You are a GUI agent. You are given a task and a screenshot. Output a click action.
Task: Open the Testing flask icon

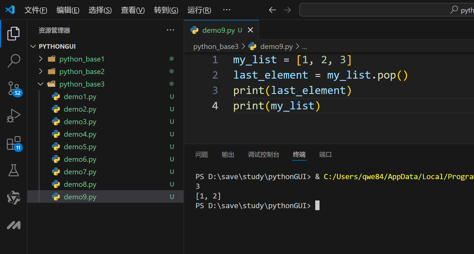click(13, 170)
